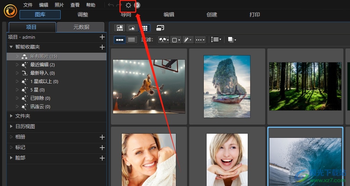
Task: Open the more filters ellipsis dropdown
Action: tap(200, 40)
